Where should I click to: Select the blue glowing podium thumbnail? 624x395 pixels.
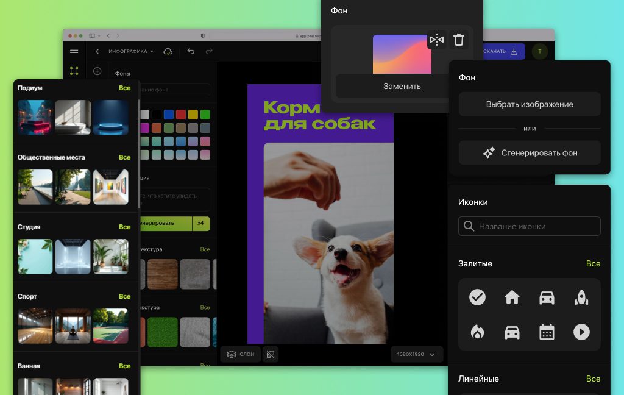(x=111, y=118)
